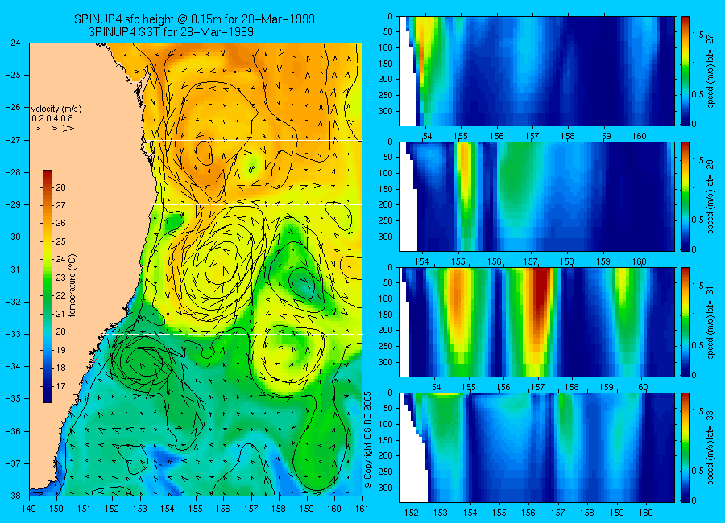Click the 300 depth label on the lat=-27 panel
The image size is (725, 523).
coord(387,111)
